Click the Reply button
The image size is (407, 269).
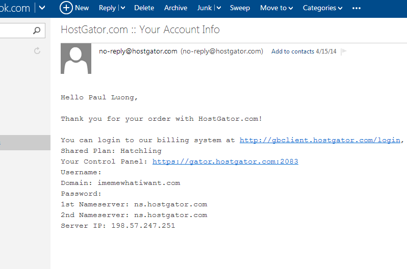click(107, 8)
